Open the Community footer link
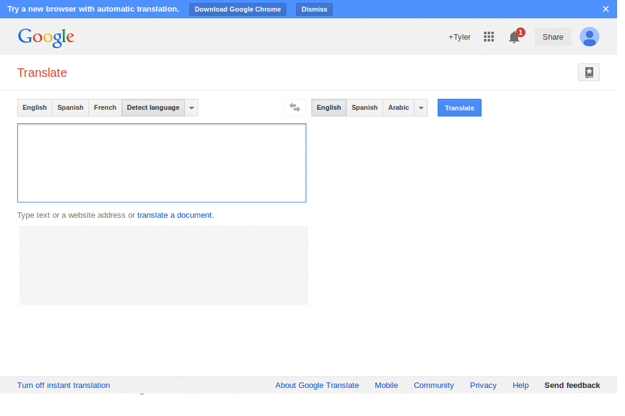 (434, 386)
